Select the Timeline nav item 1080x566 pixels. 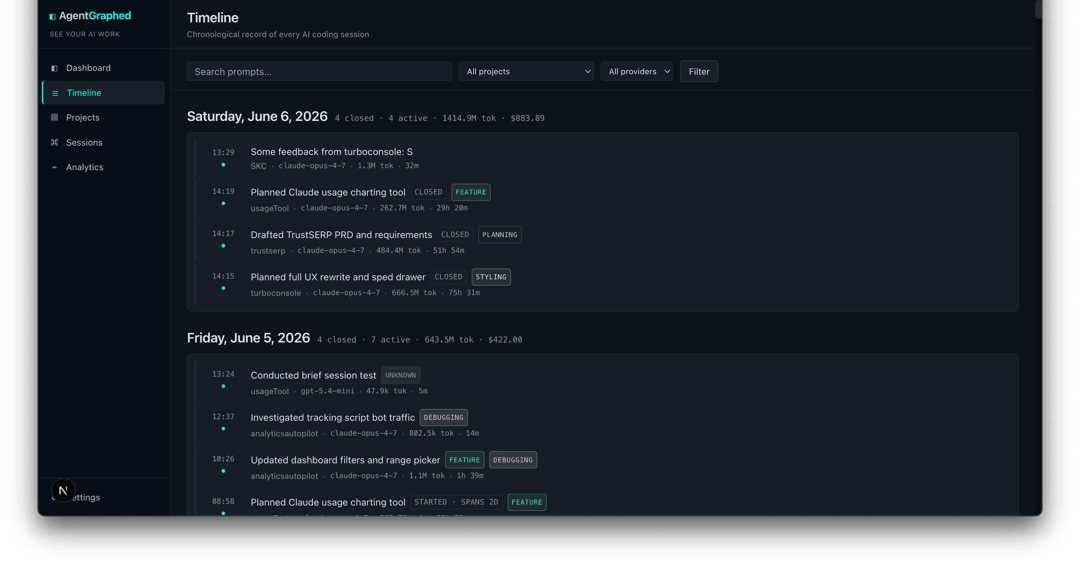[103, 93]
